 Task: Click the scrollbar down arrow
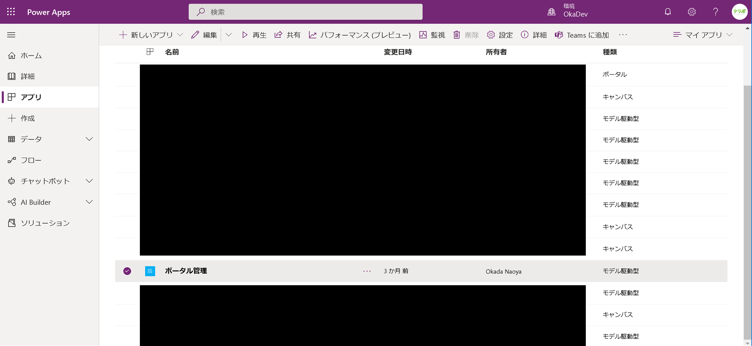tap(747, 343)
